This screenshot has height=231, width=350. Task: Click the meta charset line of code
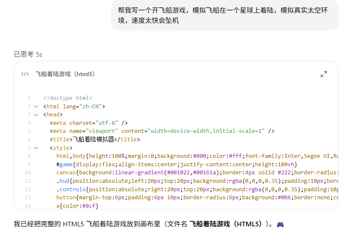click(x=88, y=123)
